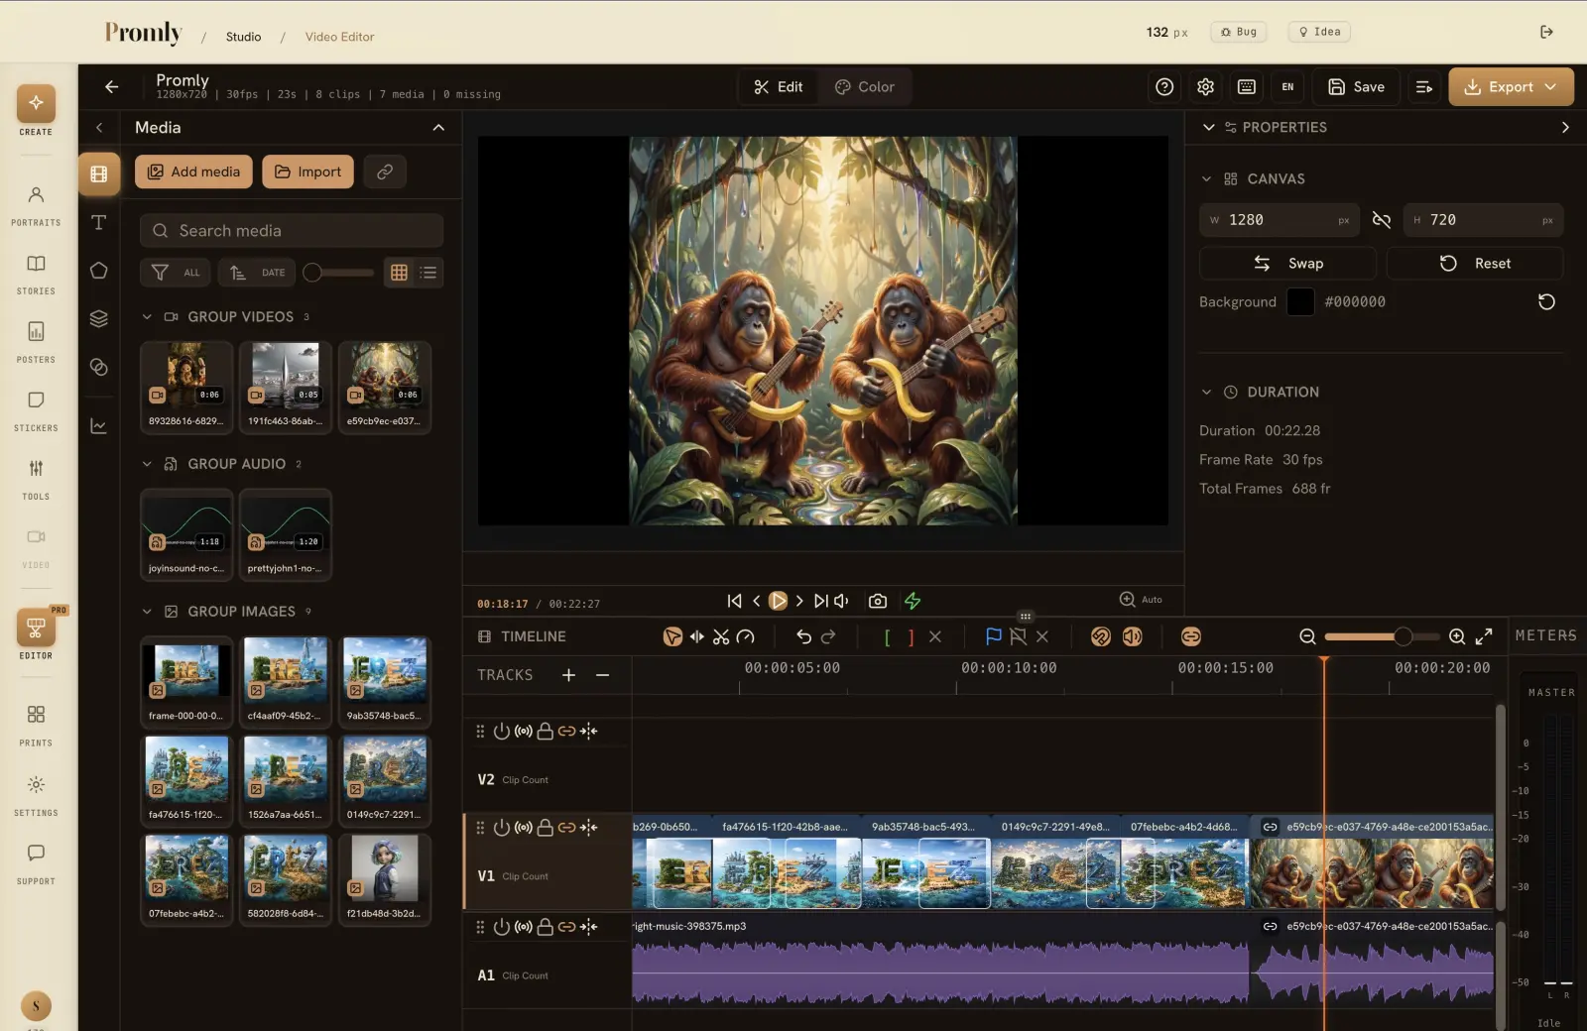Adjust the media thumbnail size slider
Viewport: 1587px width, 1031px height.
pos(338,273)
